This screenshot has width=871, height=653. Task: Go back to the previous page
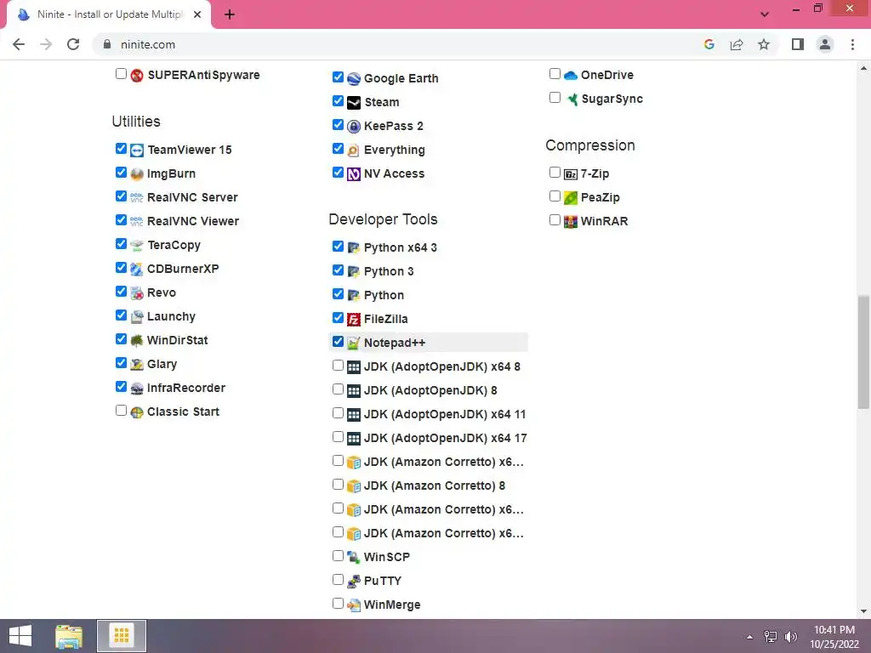19,44
